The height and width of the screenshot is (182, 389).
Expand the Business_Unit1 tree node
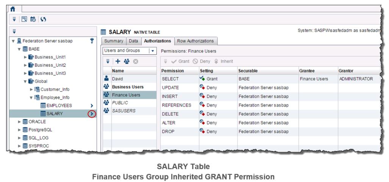[25, 57]
